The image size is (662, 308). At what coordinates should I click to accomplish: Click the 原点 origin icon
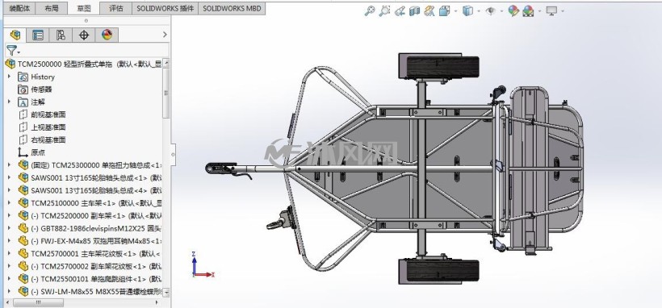coord(23,152)
